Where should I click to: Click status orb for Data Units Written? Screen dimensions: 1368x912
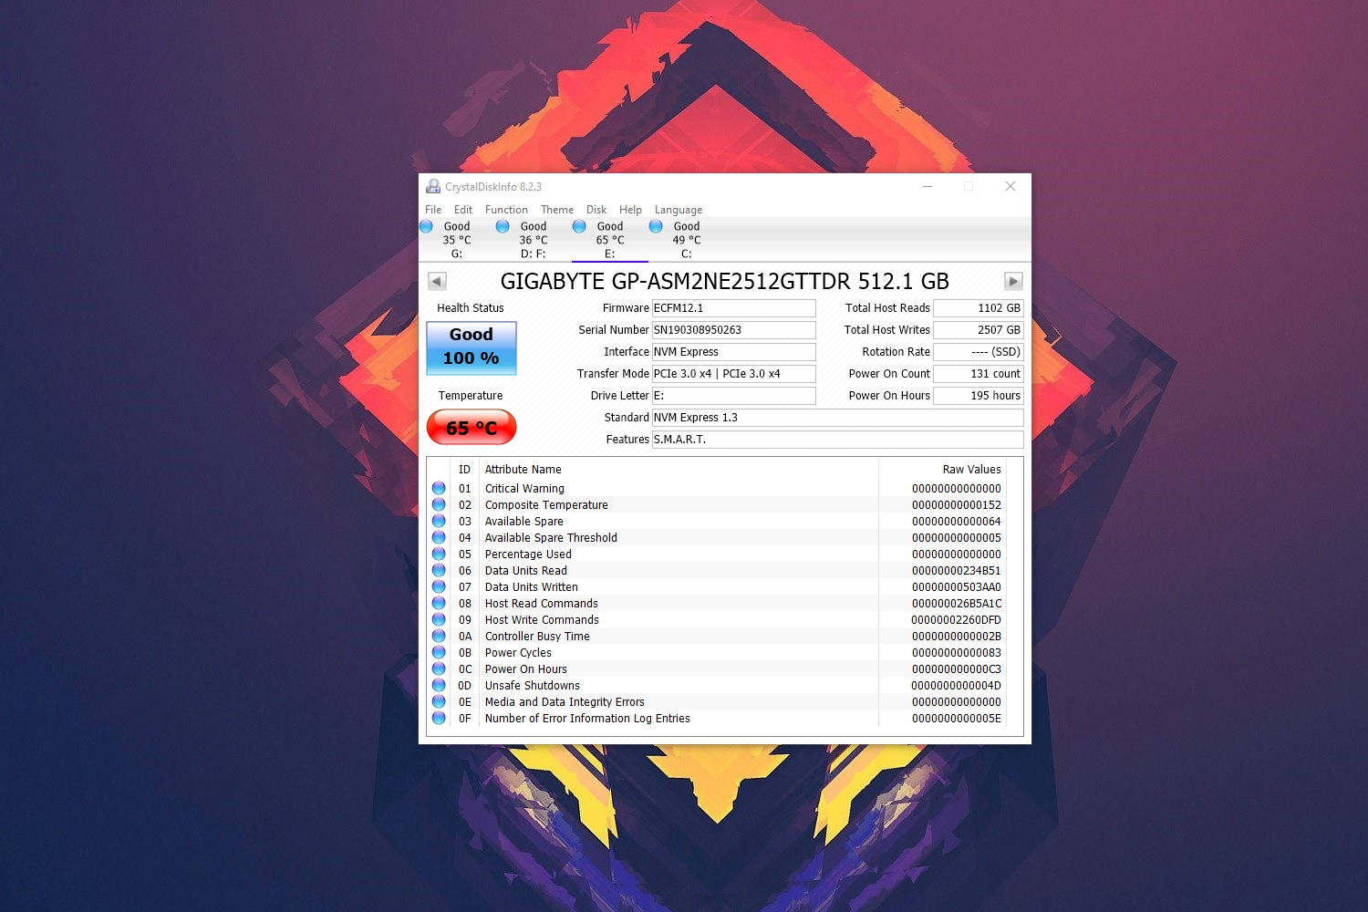click(439, 586)
